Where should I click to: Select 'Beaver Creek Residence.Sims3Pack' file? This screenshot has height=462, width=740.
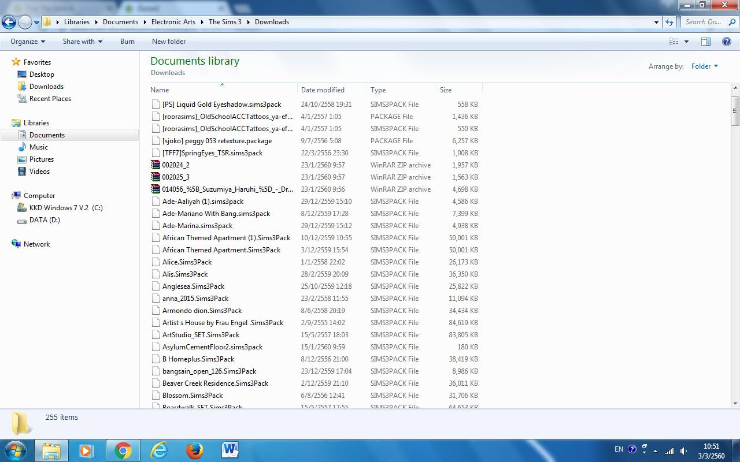(215, 383)
